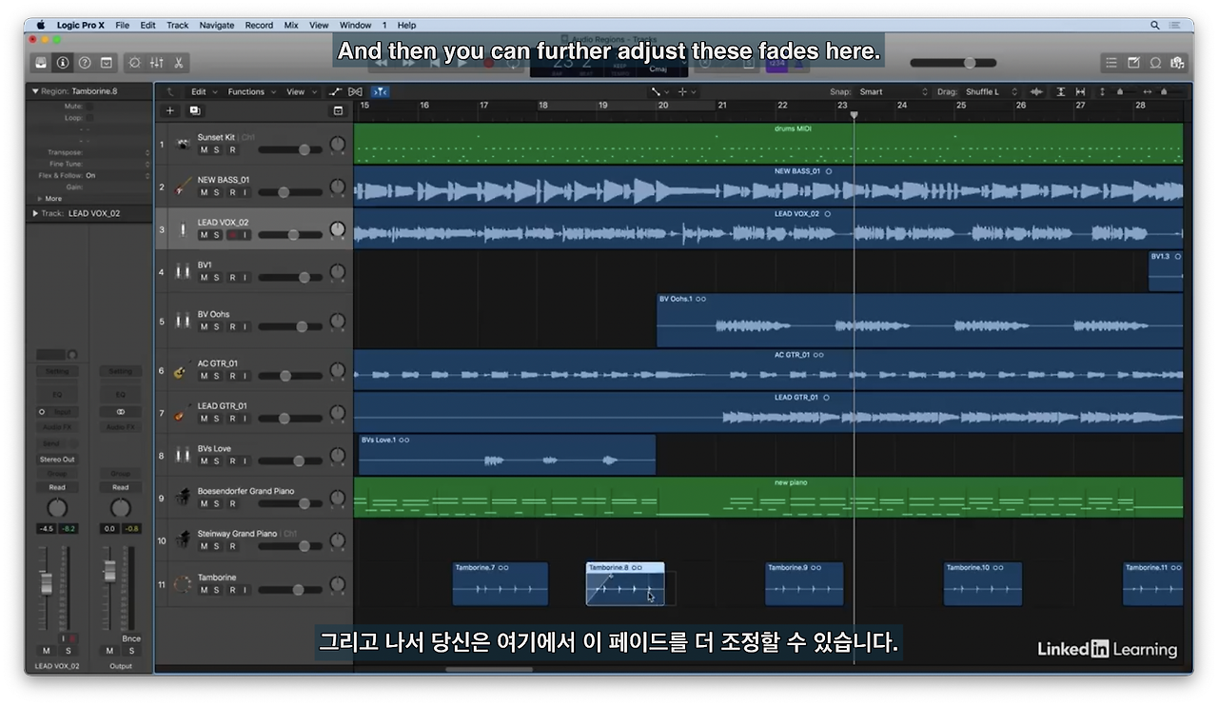
Task: Click the Stereo Out output slot
Action: click(x=57, y=460)
